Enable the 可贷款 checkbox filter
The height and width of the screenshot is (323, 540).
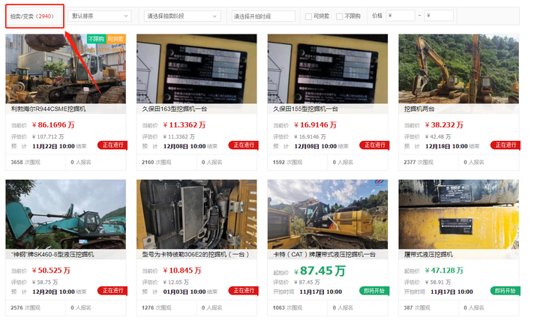(x=308, y=16)
